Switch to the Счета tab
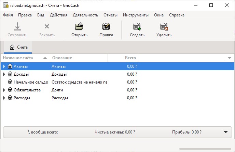 click(x=18, y=47)
